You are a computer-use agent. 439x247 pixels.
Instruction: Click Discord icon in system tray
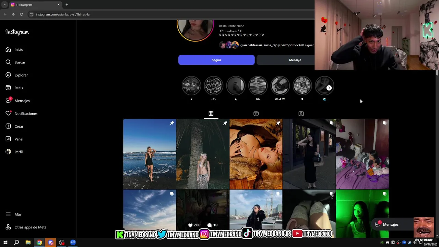[388, 243]
